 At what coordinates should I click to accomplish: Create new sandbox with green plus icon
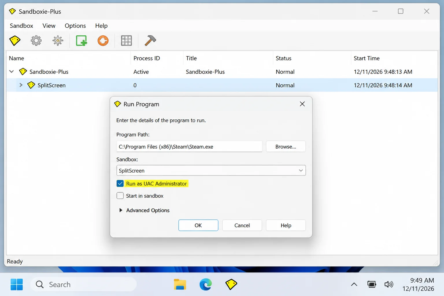(82, 40)
